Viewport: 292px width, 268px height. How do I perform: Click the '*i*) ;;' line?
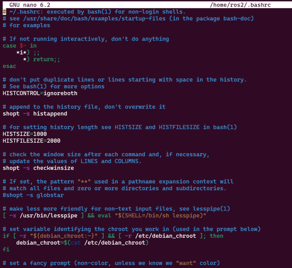point(28,53)
